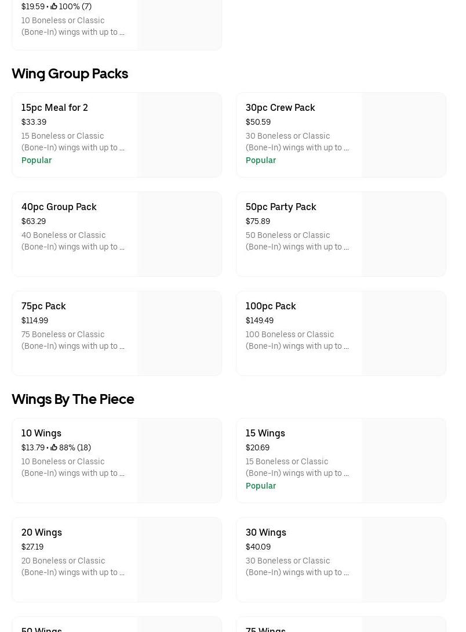Click the thumbs-up icon on 10 Wings
The image size is (466, 632).
[x=54, y=447]
